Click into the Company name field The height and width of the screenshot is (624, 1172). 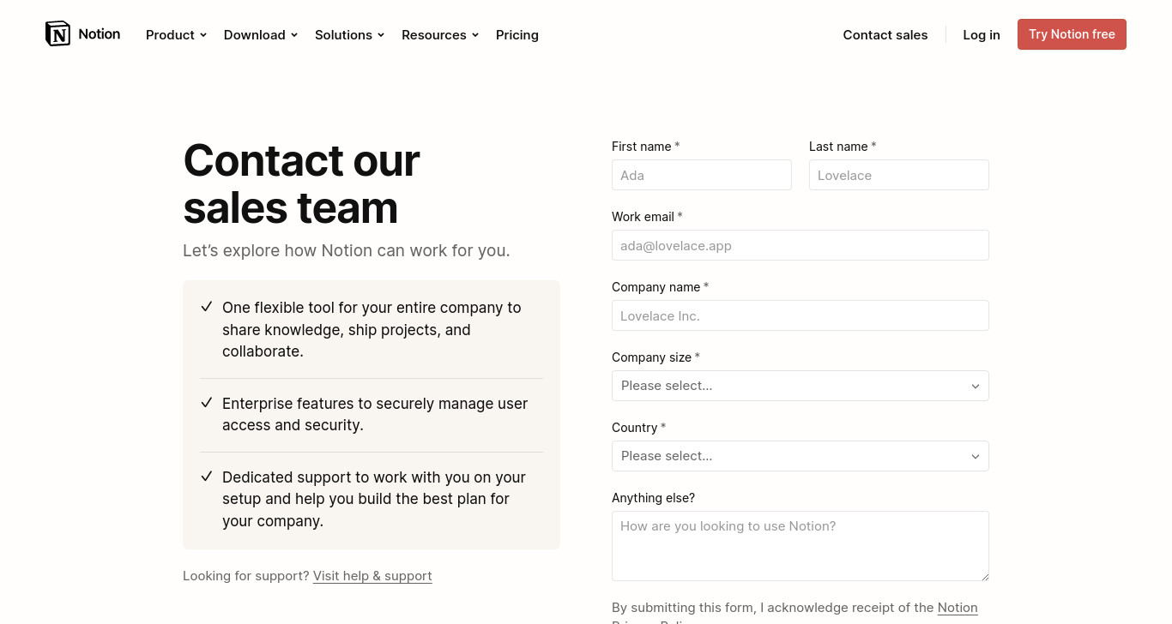[x=800, y=315]
